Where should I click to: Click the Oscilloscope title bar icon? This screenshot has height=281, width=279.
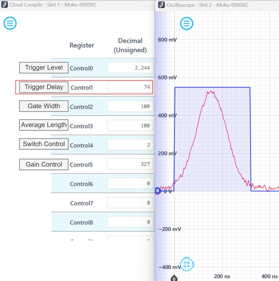pos(161,5)
